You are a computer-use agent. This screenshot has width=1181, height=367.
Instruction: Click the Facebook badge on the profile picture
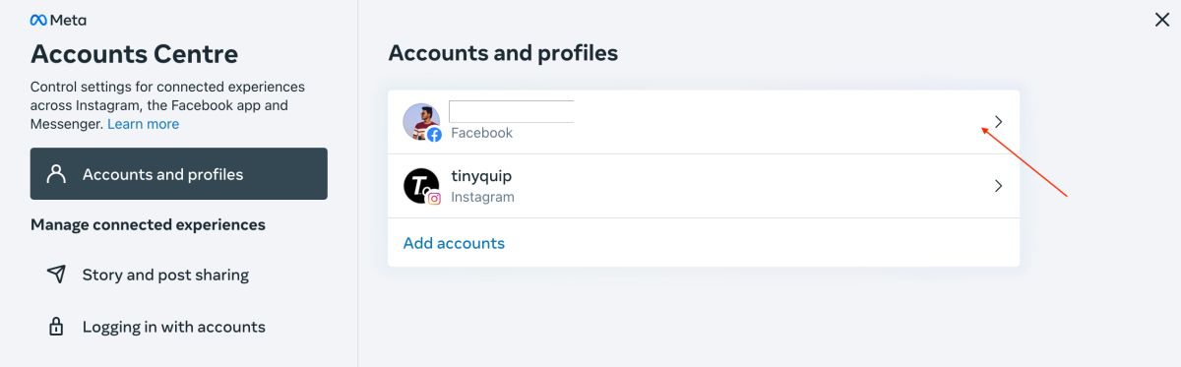(x=434, y=135)
